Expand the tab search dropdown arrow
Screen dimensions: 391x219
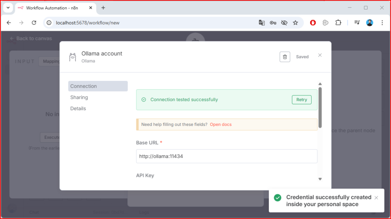pos(8,8)
